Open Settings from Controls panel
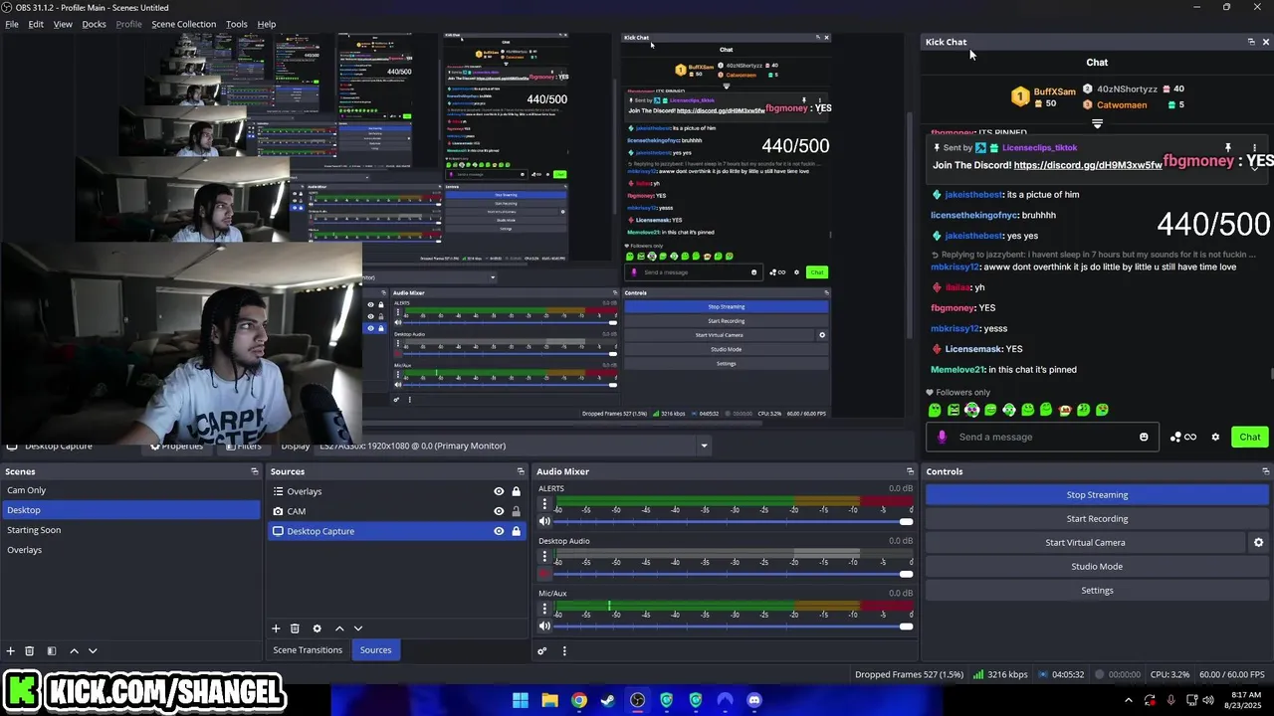The image size is (1274, 716). [x=1097, y=590]
